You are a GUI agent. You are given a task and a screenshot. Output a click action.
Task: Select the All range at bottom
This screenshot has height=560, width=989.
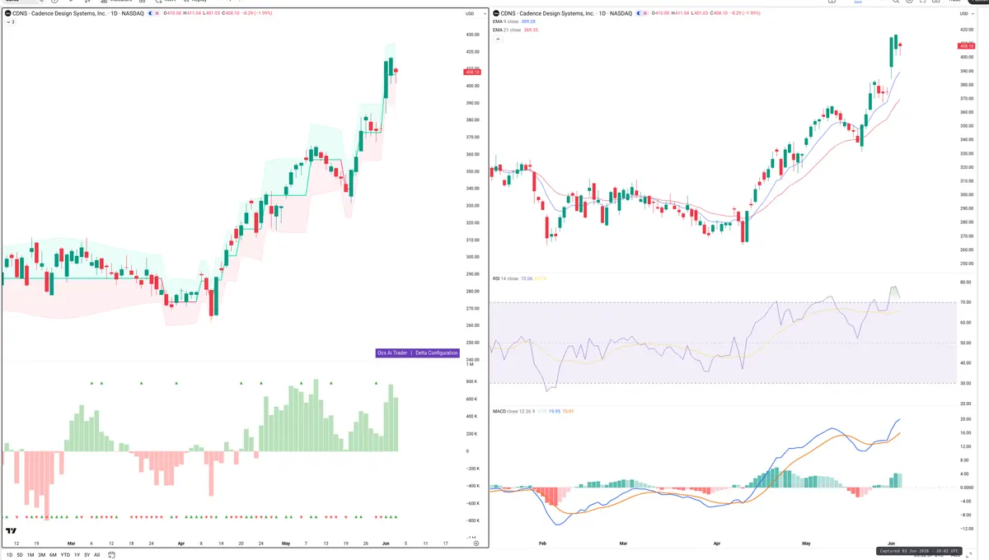click(x=96, y=555)
